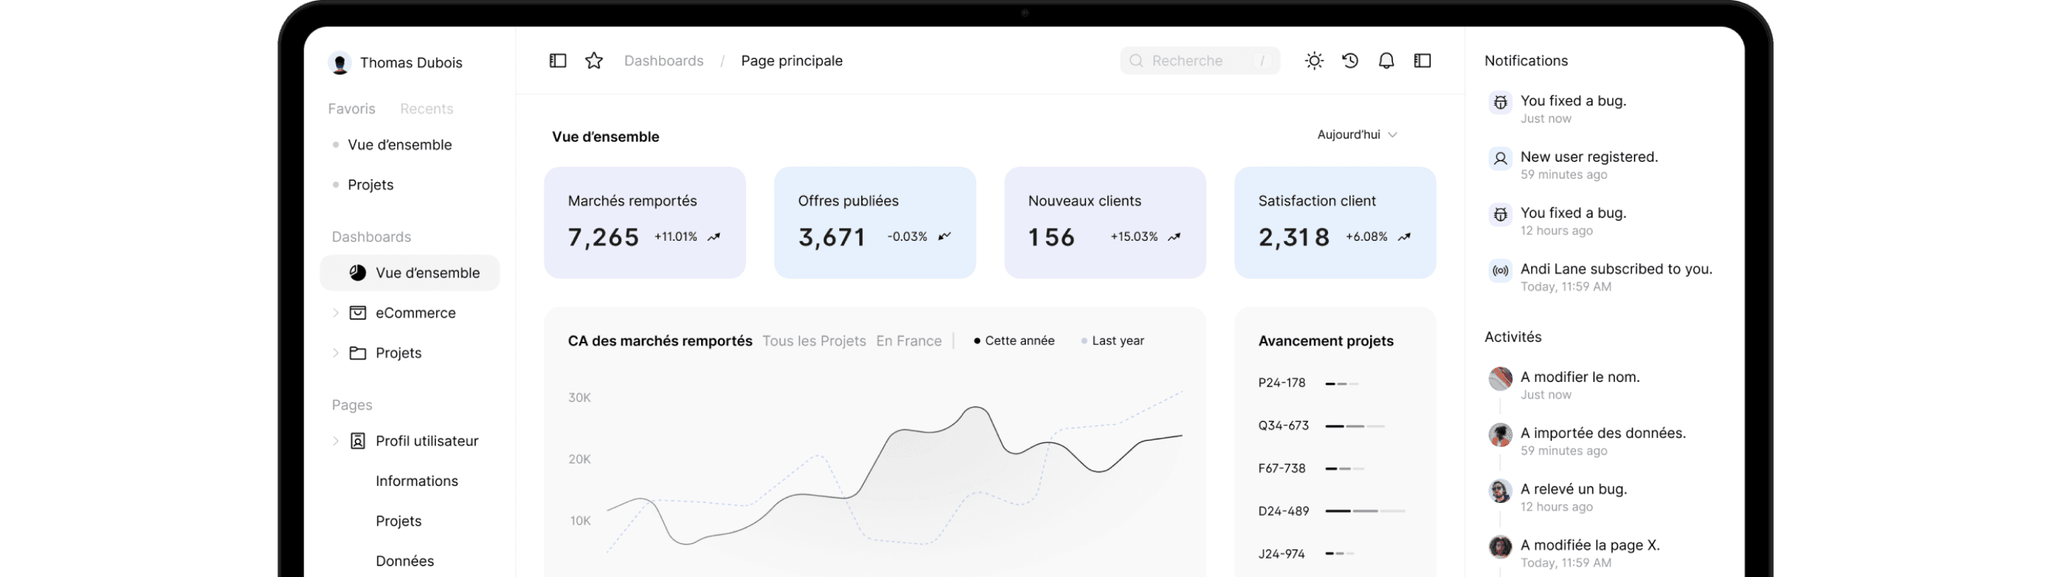Click Thomas Dubois avatar
Viewport: 2052px width, 577px height.
tap(339, 63)
